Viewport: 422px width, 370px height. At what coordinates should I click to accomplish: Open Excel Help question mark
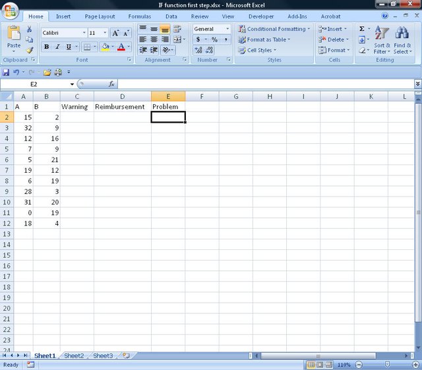[x=385, y=16]
